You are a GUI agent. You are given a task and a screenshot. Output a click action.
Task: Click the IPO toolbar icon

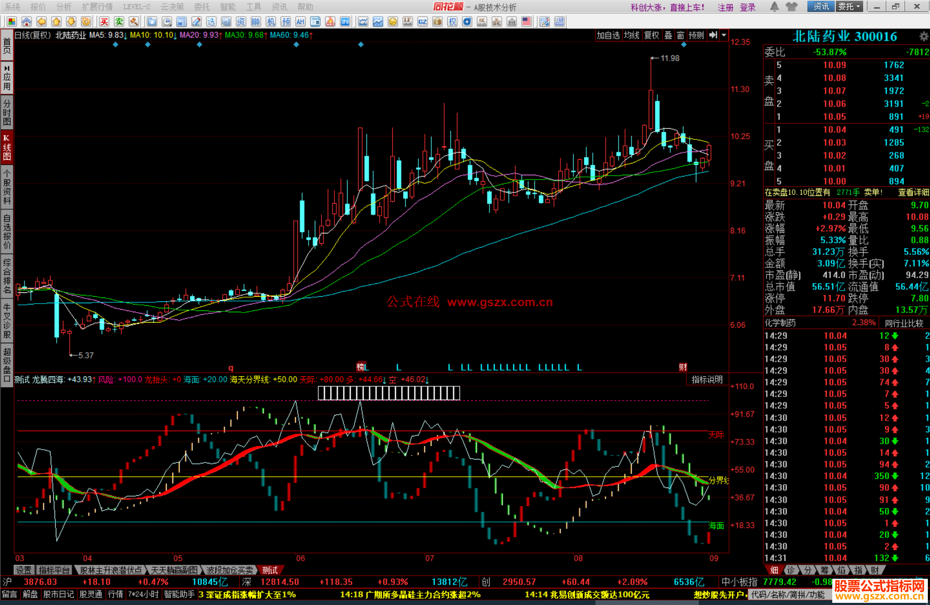coord(345,22)
